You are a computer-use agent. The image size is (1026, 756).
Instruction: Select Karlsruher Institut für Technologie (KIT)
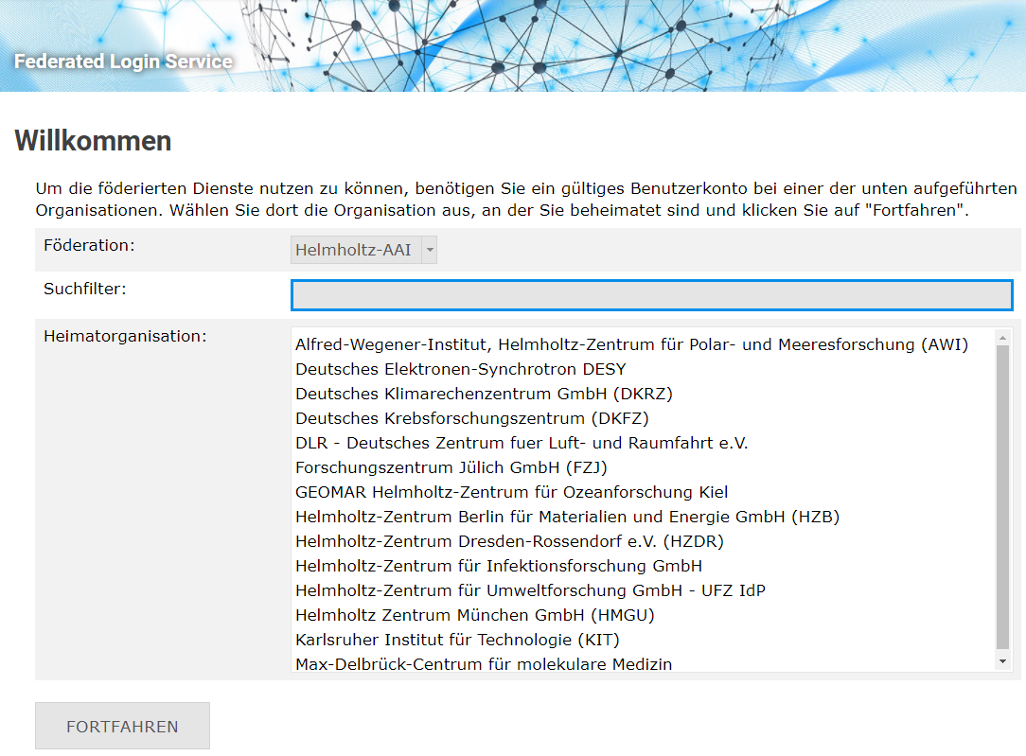click(x=457, y=641)
